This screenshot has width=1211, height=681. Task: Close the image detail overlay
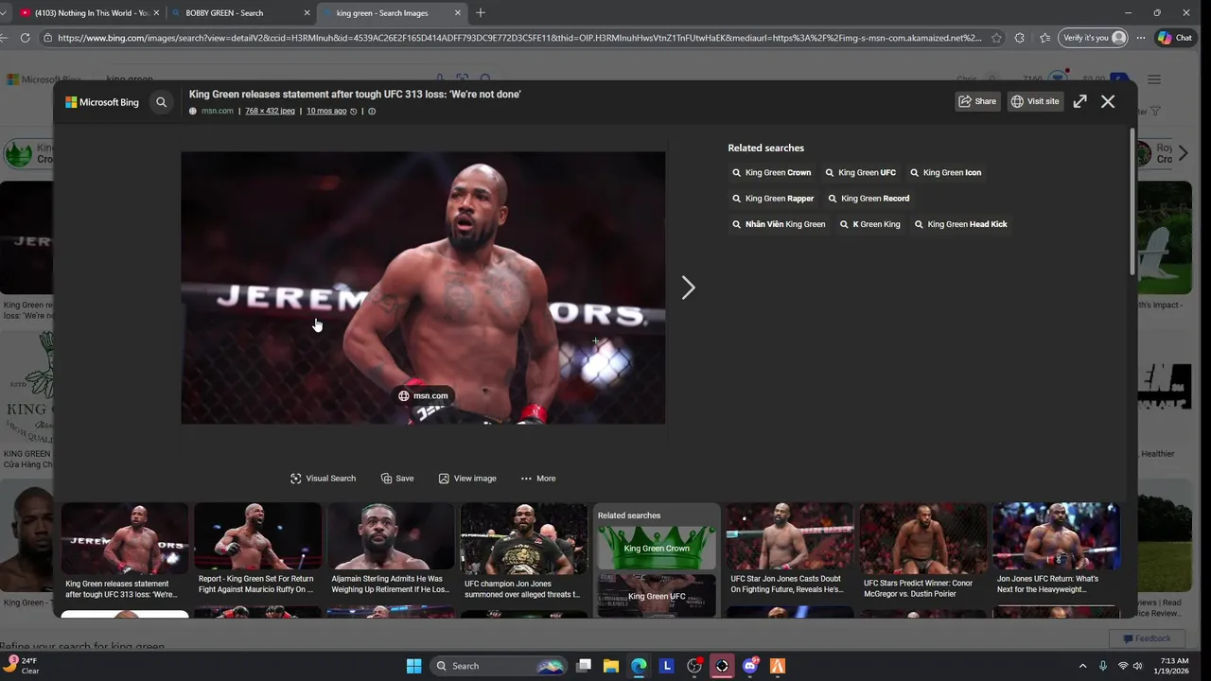[x=1108, y=101]
